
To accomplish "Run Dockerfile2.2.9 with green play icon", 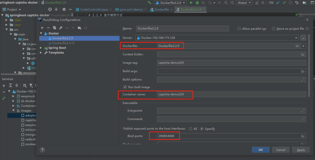I will pyautogui.click(x=191, y=3).
